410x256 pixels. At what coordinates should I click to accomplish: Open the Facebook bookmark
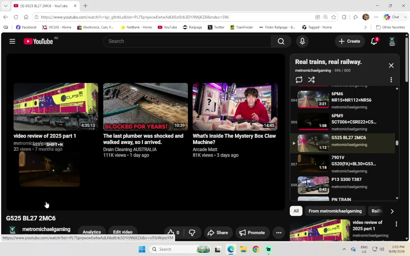pyautogui.click(x=26, y=27)
